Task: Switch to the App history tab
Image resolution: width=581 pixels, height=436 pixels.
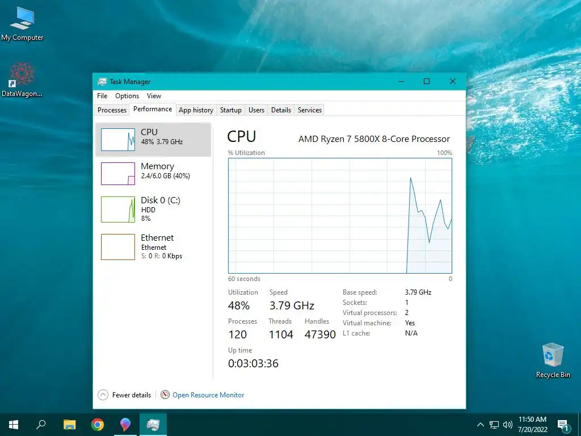Action: tap(196, 110)
